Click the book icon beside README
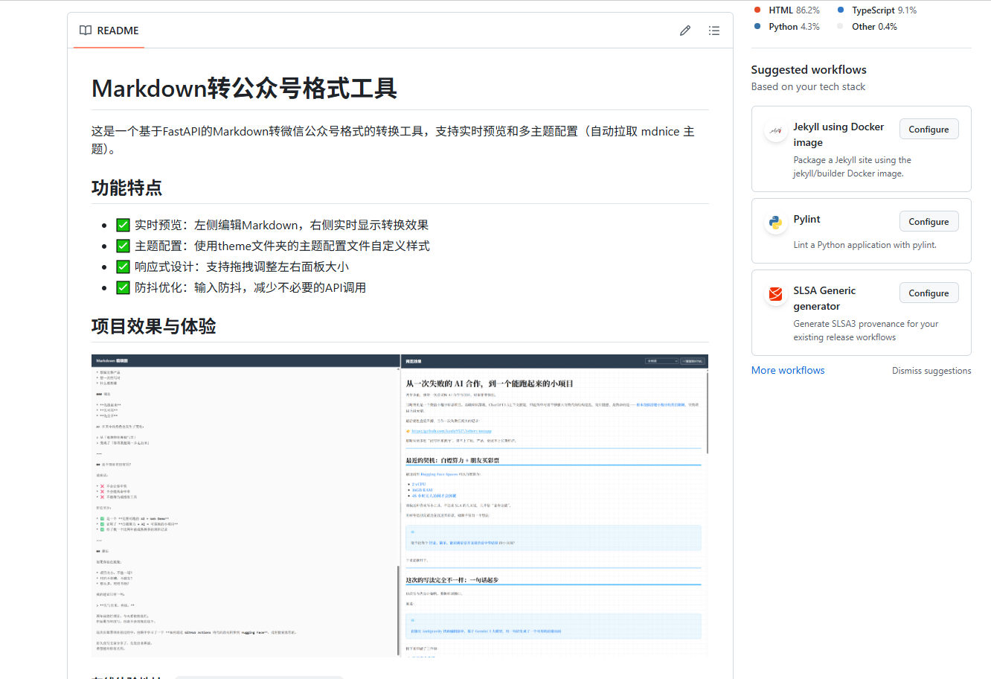Screen dimensions: 991x679 [86, 31]
